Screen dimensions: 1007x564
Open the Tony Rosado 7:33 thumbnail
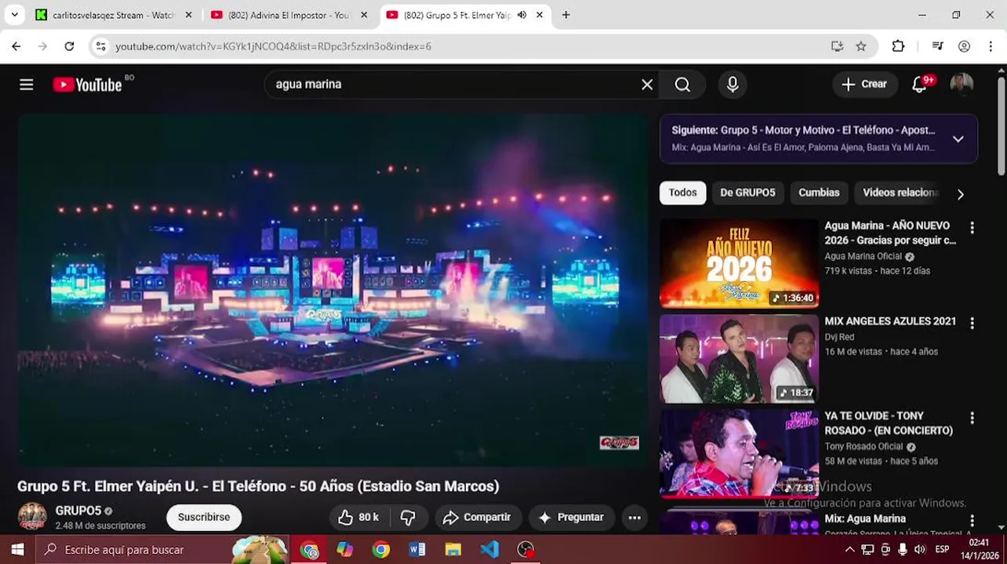[739, 454]
